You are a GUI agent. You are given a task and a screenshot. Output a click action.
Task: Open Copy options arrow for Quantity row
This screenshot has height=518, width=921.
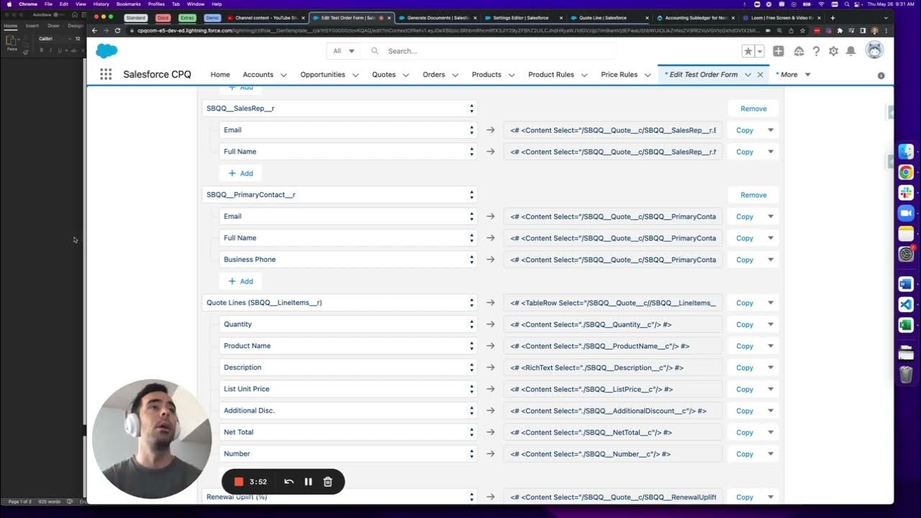771,324
